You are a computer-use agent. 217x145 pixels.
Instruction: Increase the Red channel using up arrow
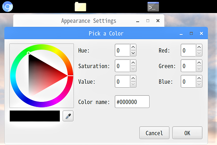[x=199, y=47]
